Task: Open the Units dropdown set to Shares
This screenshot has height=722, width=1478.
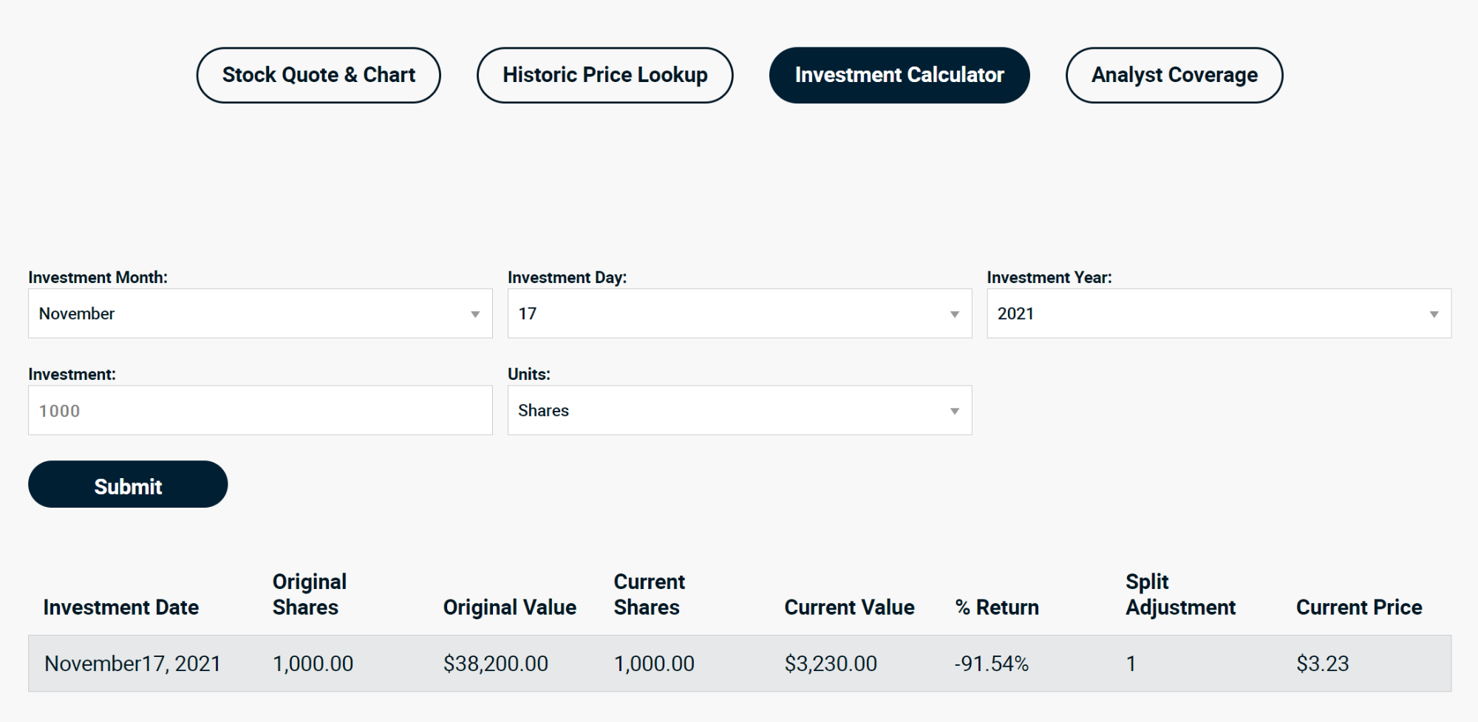Action: pyautogui.click(x=739, y=410)
